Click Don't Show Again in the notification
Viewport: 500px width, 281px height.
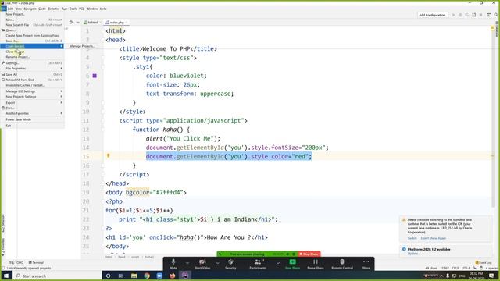coord(433,238)
